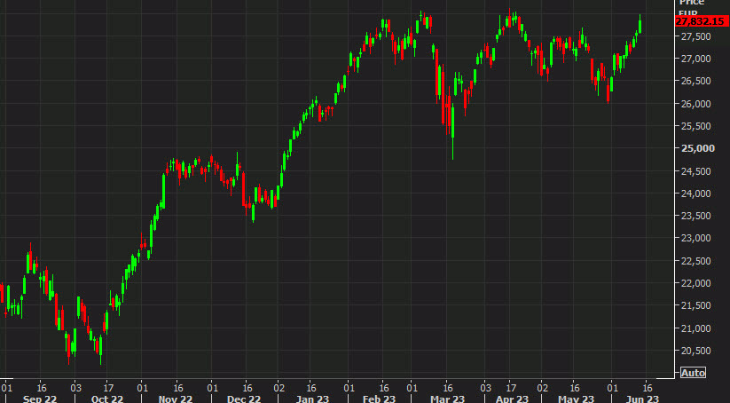Click the Auto scale button
Screen dimensions: 730x403
click(694, 372)
